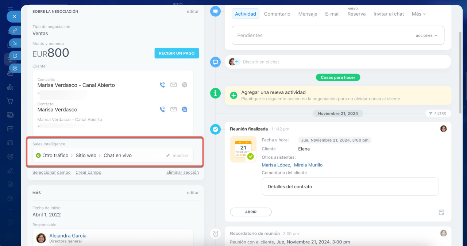467x246 pixels.
Task: Open the Filtro timeline filter
Action: [438, 114]
